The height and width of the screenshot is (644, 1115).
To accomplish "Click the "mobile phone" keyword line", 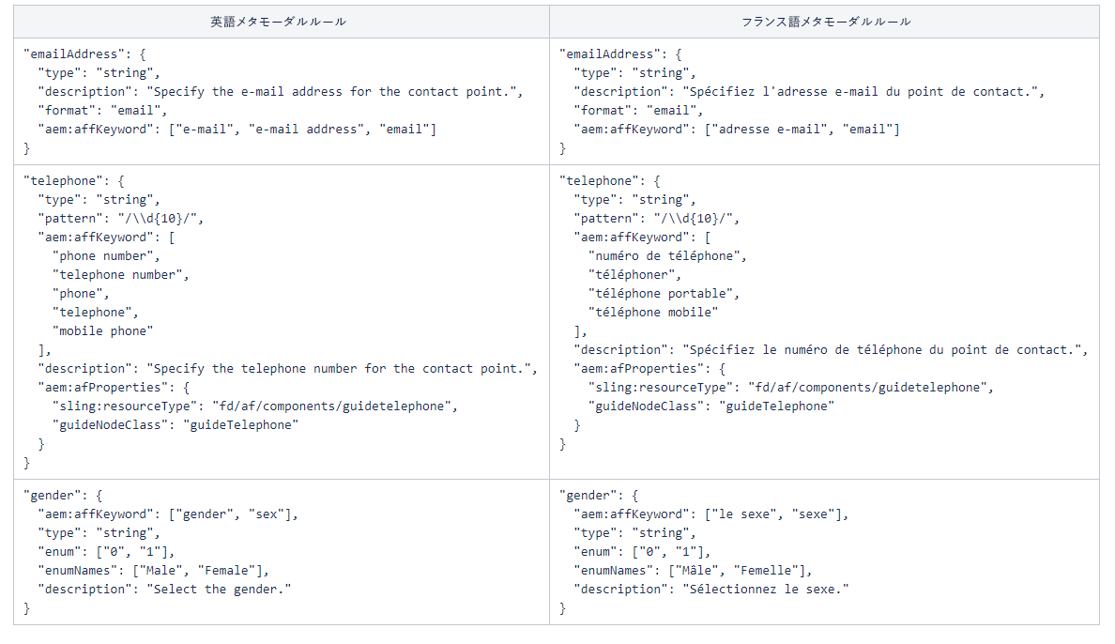I will [x=102, y=330].
